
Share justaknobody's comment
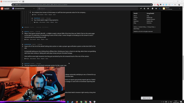point(38,59)
